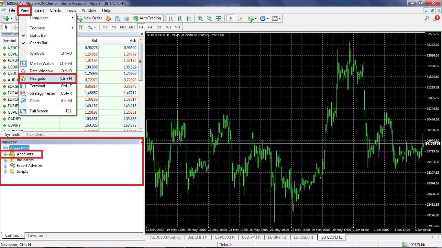Click the Zoom In magnifier icon
This screenshot has height=248, width=442.
[200, 18]
